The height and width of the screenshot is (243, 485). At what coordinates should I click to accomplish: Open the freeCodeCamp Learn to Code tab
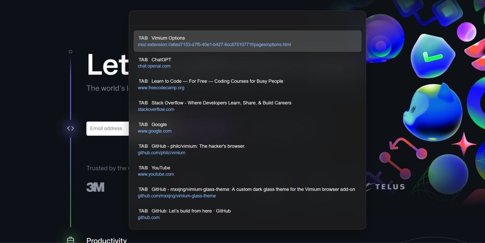coord(247,84)
